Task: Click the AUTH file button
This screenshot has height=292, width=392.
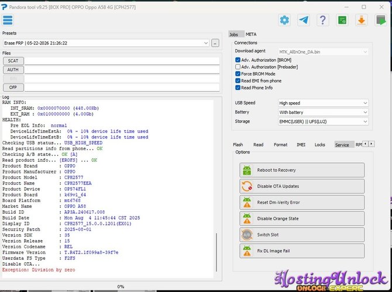Action: (x=13, y=70)
